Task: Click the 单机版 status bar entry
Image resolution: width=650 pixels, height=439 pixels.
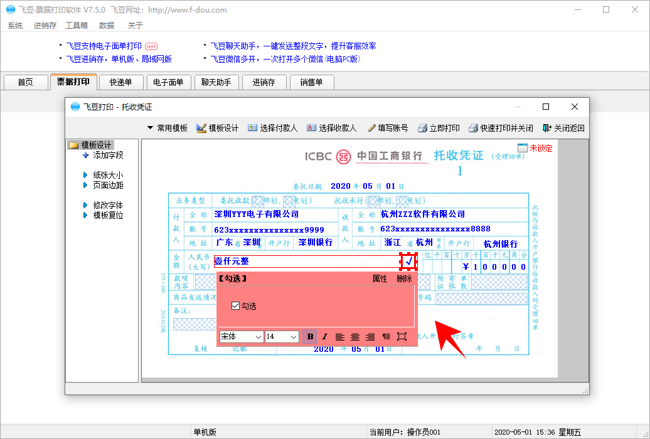Action: tap(205, 432)
